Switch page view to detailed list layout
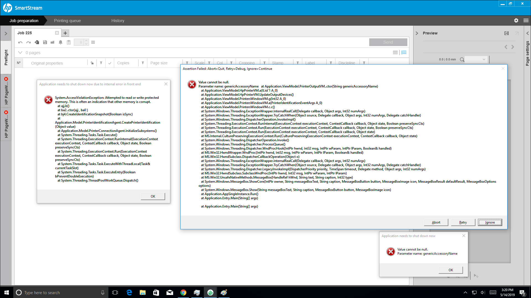The image size is (531, 298). pyautogui.click(x=404, y=52)
